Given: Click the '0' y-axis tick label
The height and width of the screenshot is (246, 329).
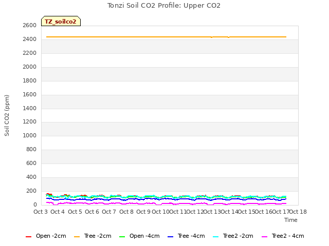Looking at the screenshot, I should click(35, 204).
